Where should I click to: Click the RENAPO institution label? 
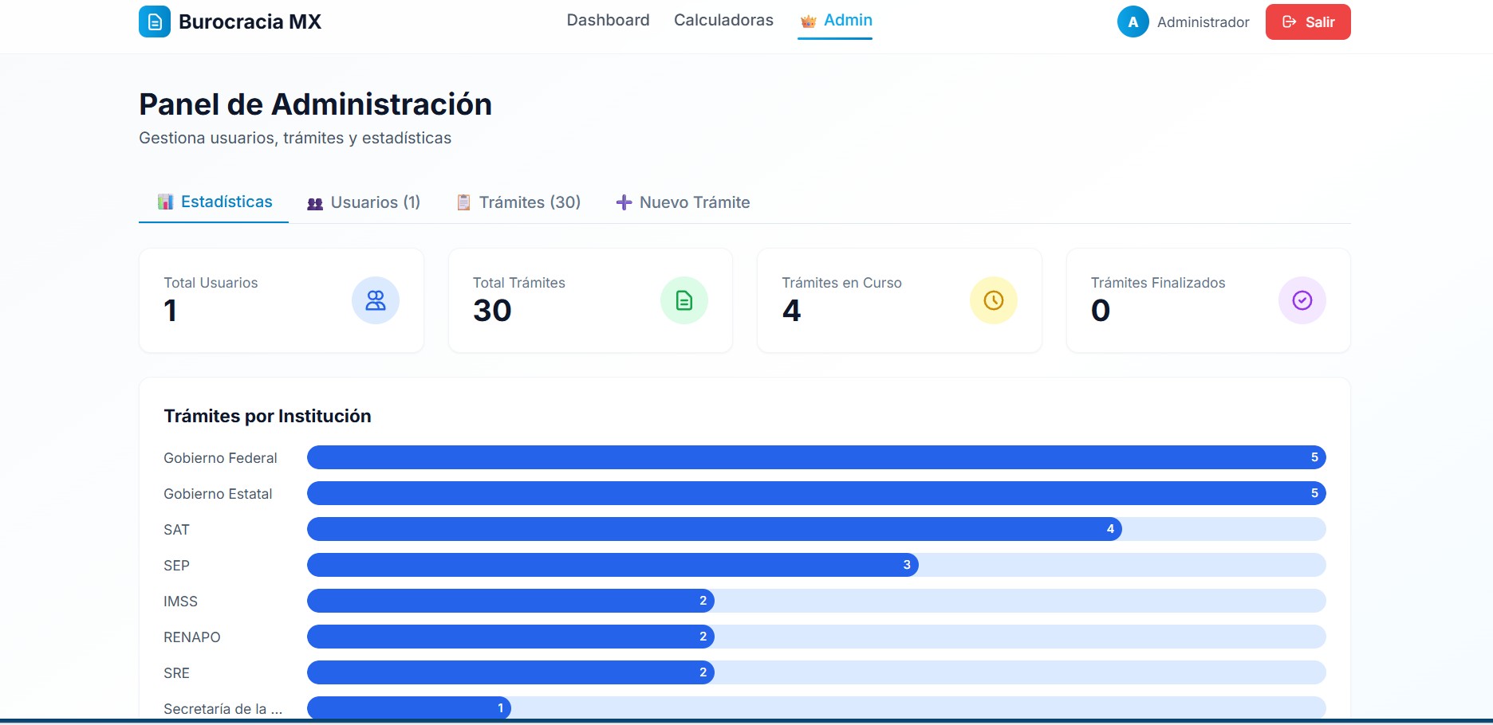pos(192,637)
